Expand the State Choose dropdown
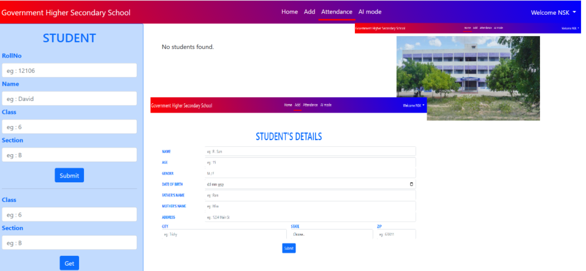Screen dimensions: 586x271 [331, 235]
